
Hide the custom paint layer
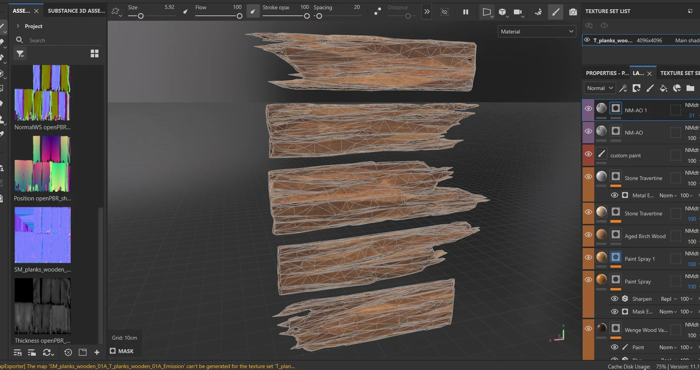[x=588, y=154]
